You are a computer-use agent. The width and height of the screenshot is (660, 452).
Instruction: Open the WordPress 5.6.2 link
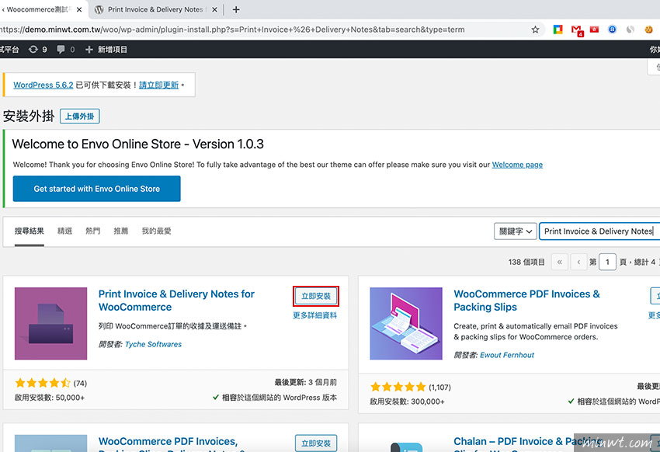[x=43, y=85]
